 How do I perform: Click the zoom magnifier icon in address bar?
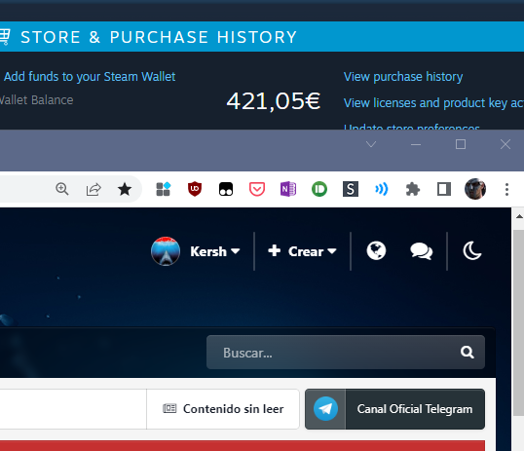[62, 189]
